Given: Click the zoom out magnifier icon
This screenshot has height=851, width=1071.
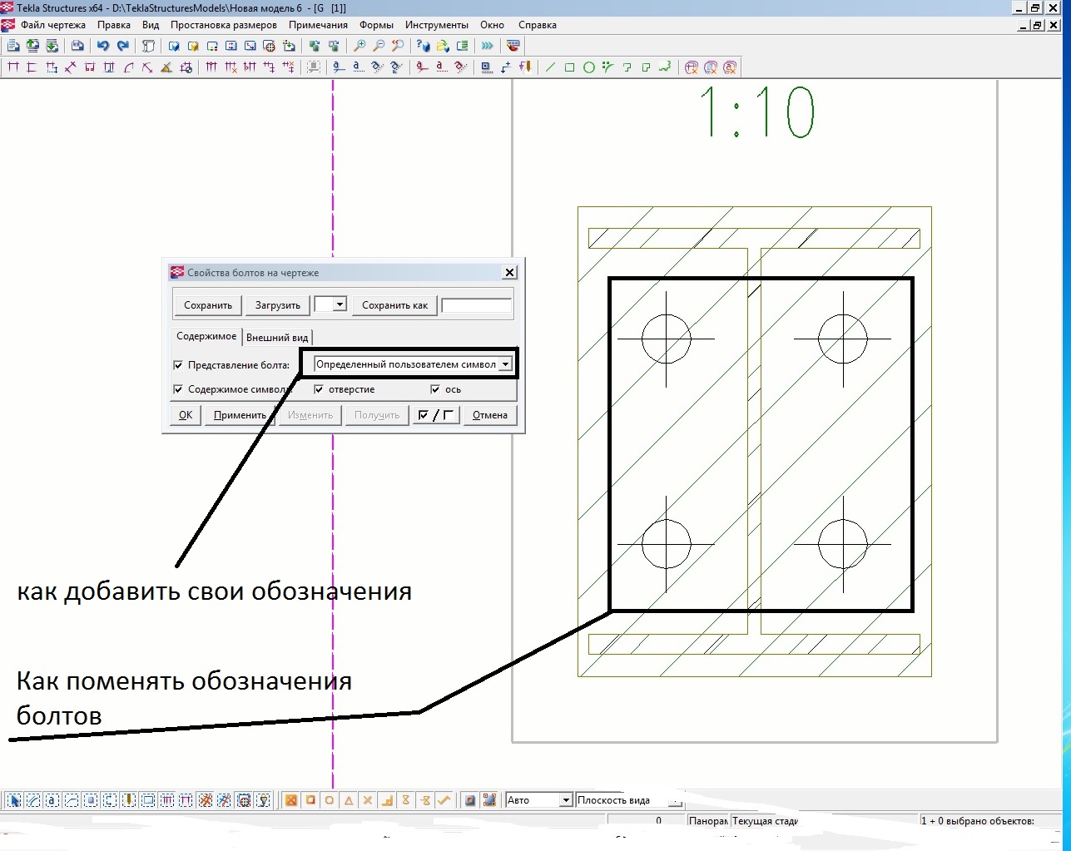Looking at the screenshot, I should (x=379, y=46).
